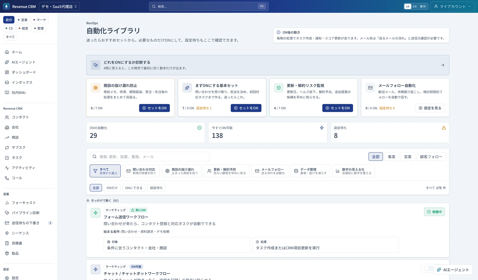
Task: Open どれをONにするか診断する banner arrow
Action: tap(443, 65)
